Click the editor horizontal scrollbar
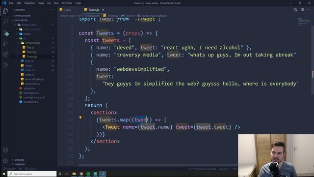The height and width of the screenshot is (177, 314). pos(158,165)
